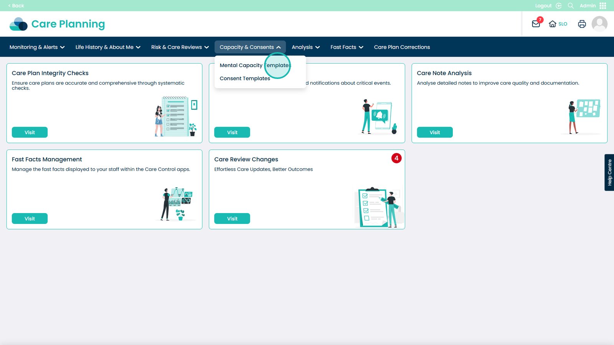Select Mental Capacity Templates

click(255, 66)
